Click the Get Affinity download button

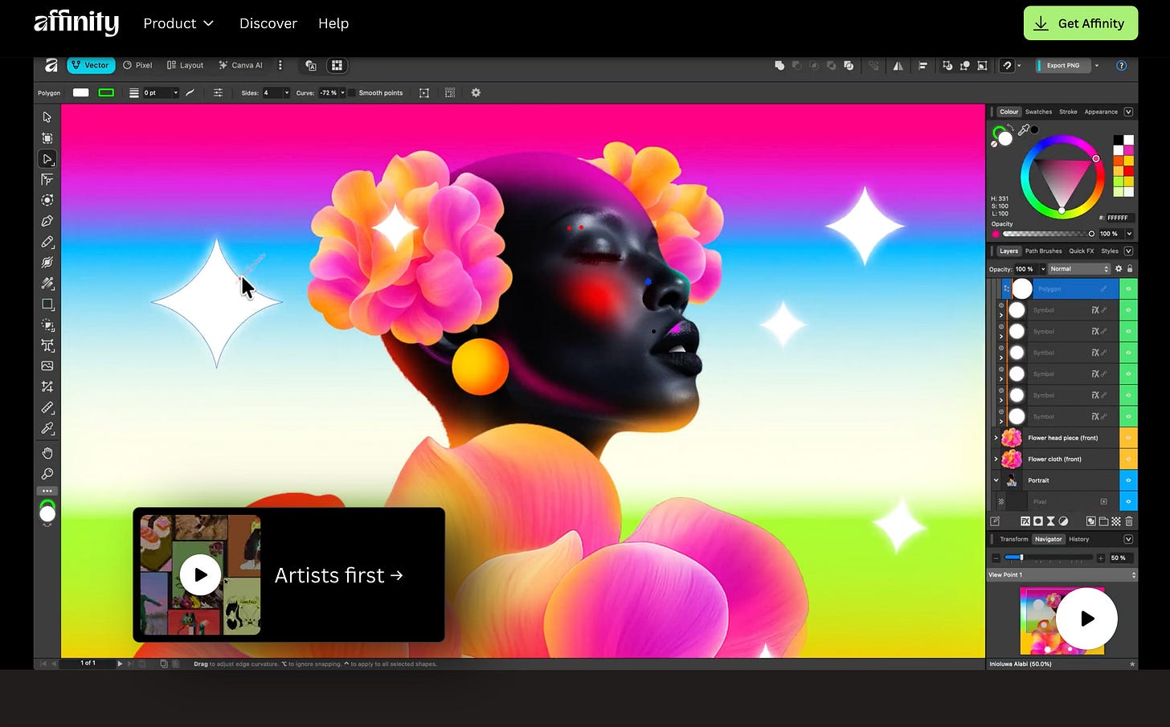pyautogui.click(x=1081, y=23)
